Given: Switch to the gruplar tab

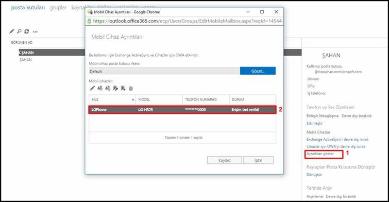Looking at the screenshot, I should 58,7.
